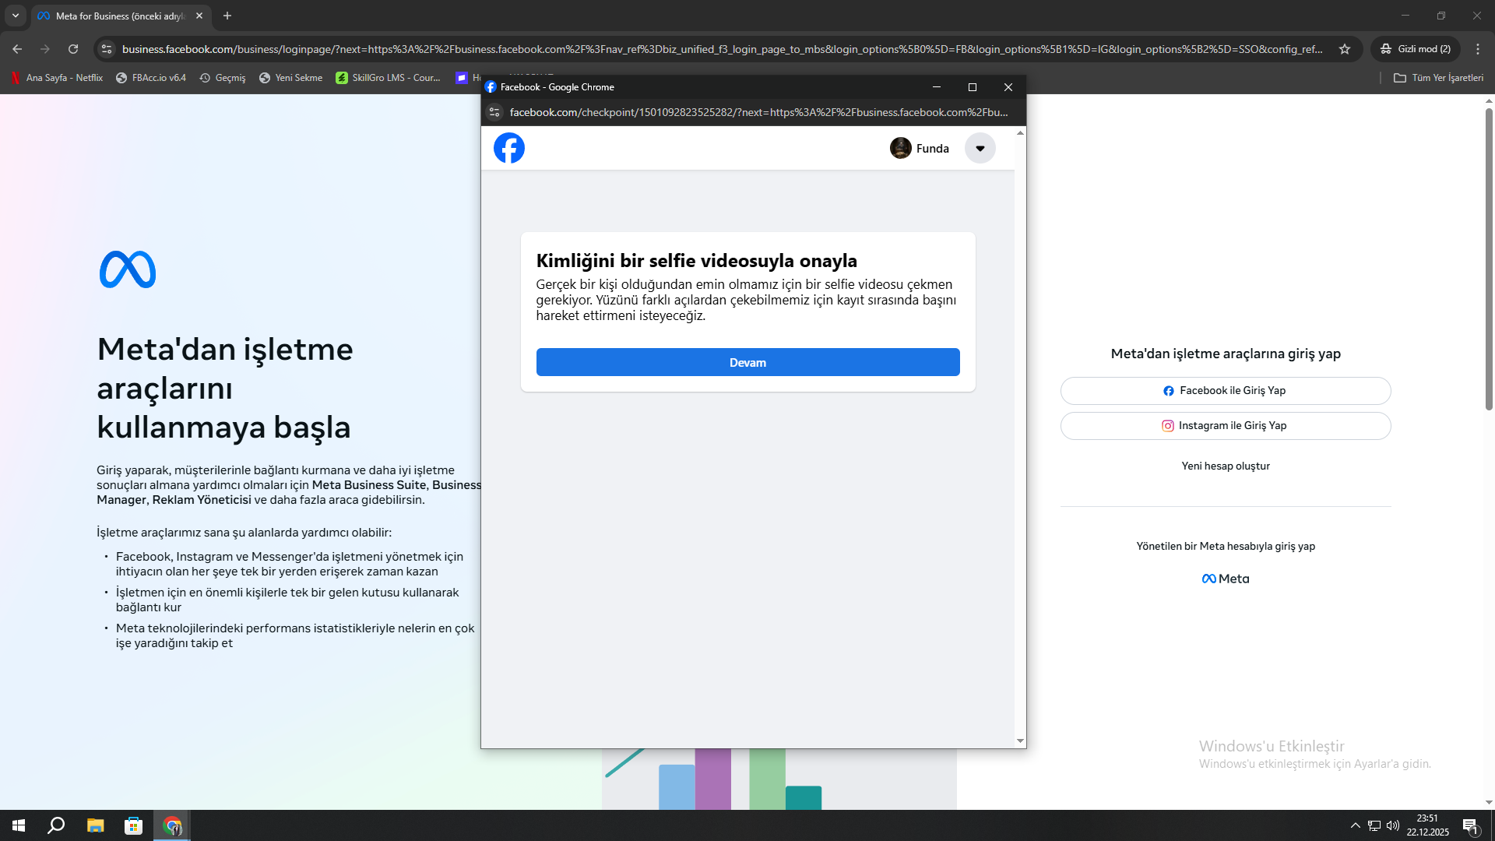Click the Yeni hesap oluştur link

tap(1226, 466)
